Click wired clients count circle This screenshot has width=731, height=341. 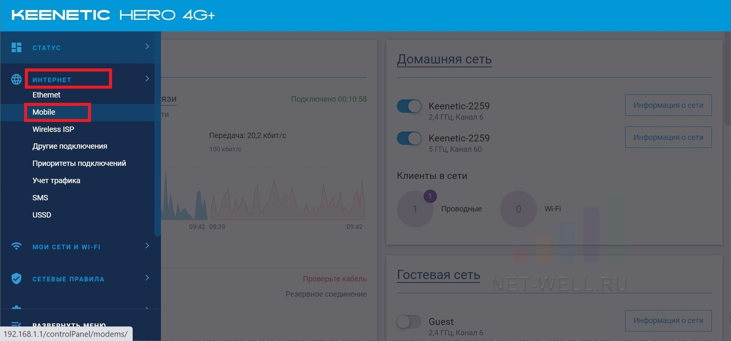(x=415, y=209)
